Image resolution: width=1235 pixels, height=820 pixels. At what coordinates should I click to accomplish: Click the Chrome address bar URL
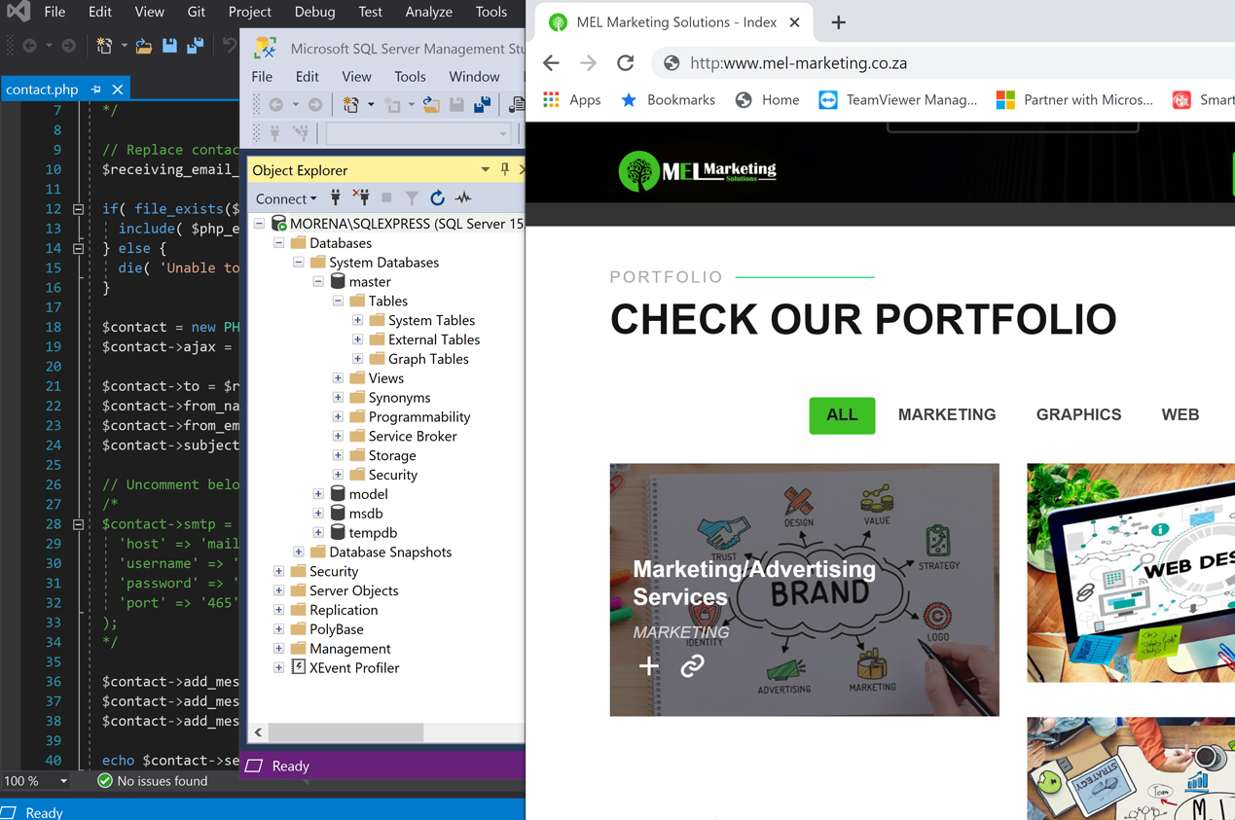(798, 63)
